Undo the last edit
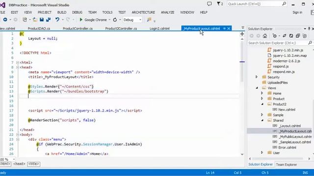This screenshot has width=314, height=176. point(57,20)
